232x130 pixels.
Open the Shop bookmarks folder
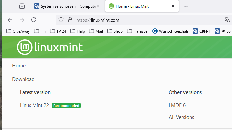point(115,31)
